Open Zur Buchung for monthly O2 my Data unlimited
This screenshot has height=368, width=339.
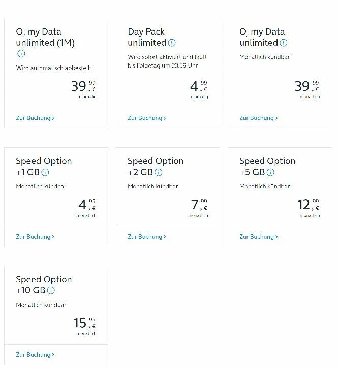[x=259, y=118]
